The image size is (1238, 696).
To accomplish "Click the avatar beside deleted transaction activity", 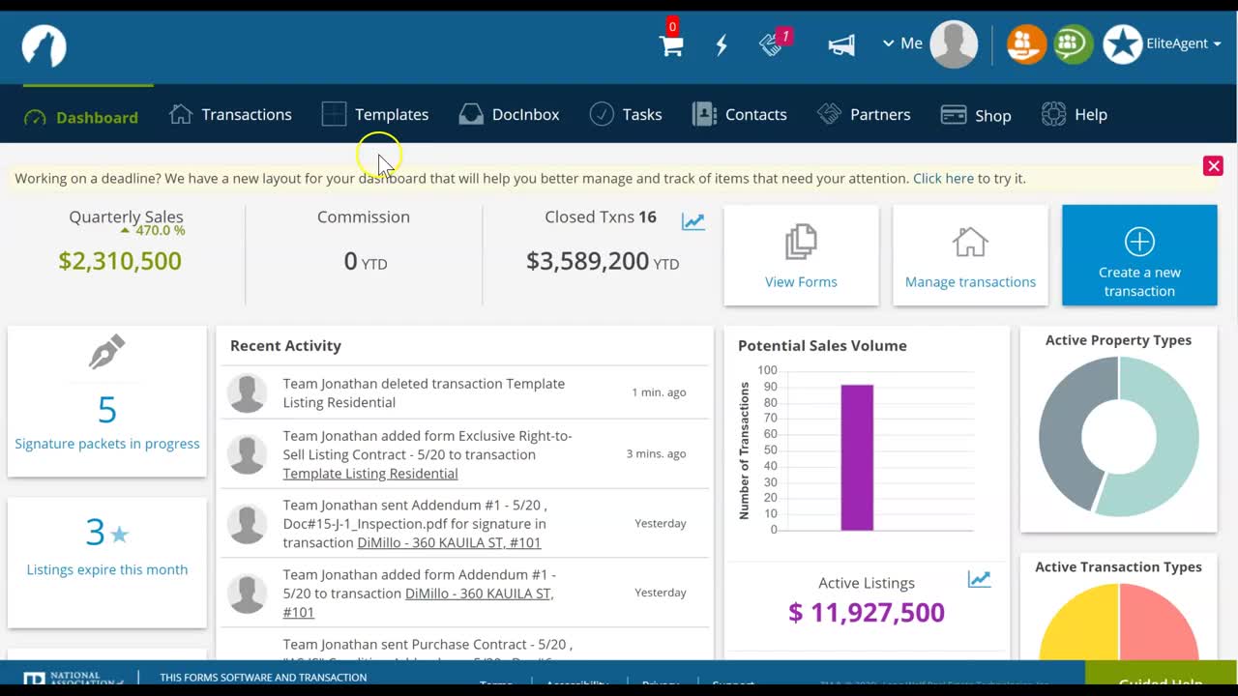I will point(247,392).
